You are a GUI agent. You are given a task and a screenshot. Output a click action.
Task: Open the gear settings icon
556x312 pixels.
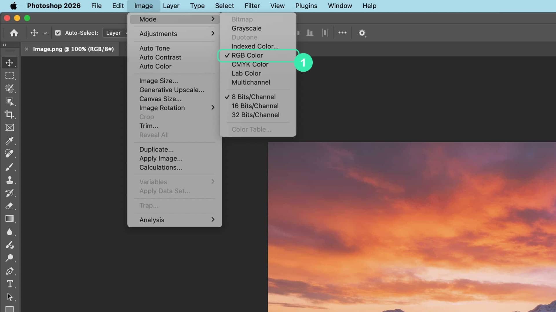(x=362, y=33)
